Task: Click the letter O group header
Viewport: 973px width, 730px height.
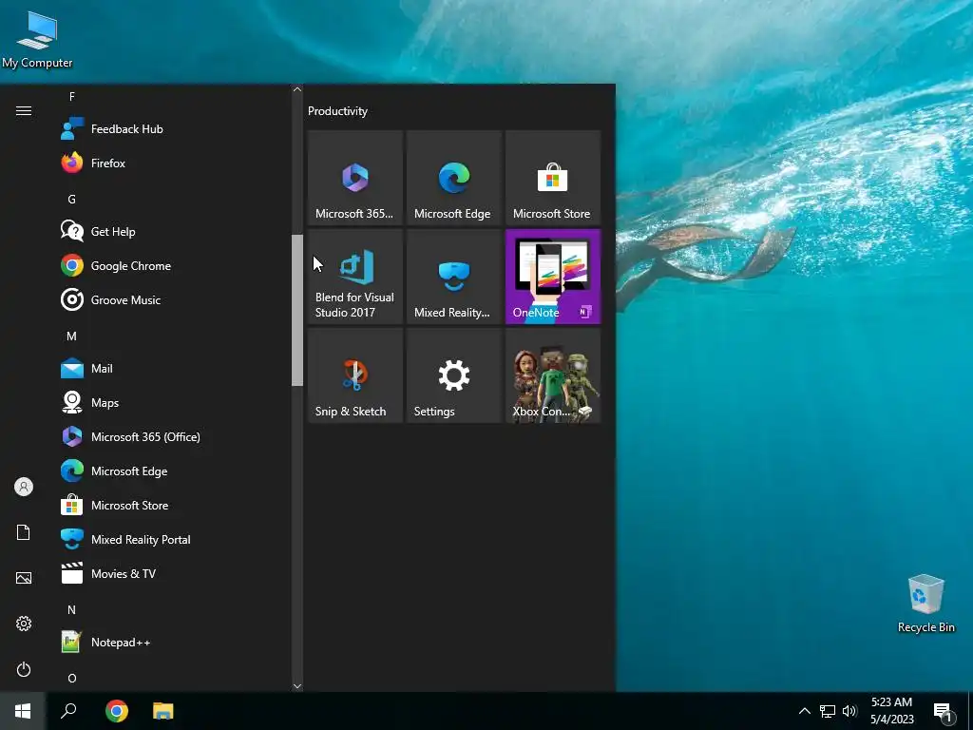Action: 72,679
